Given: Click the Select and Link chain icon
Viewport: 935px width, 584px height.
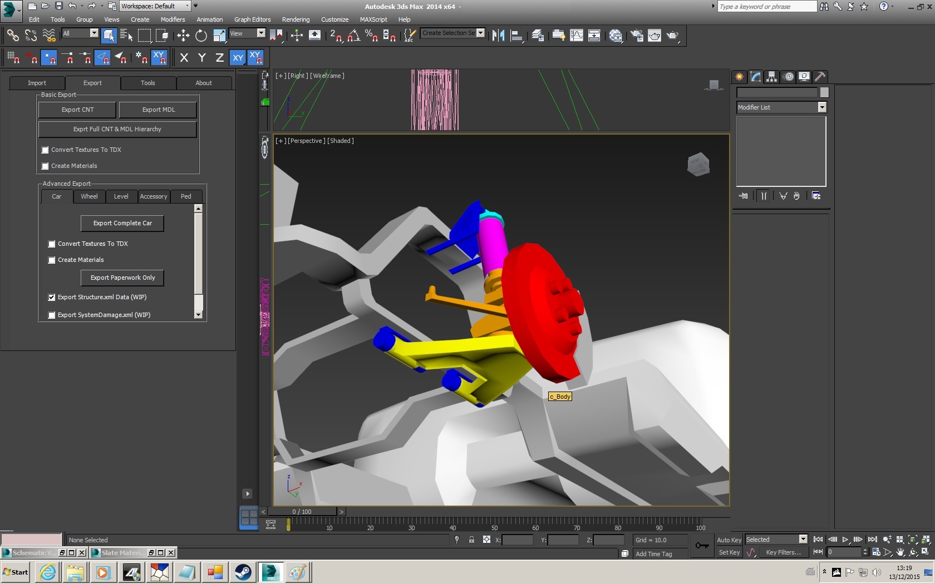Looking at the screenshot, I should coord(12,36).
